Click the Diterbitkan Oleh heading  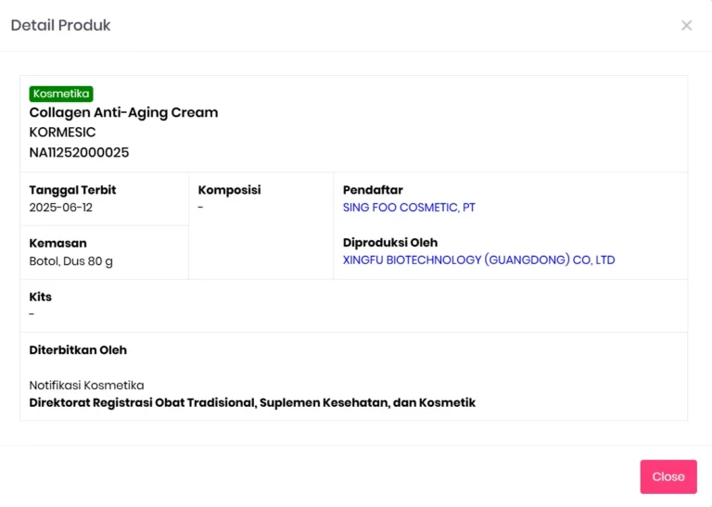78,350
